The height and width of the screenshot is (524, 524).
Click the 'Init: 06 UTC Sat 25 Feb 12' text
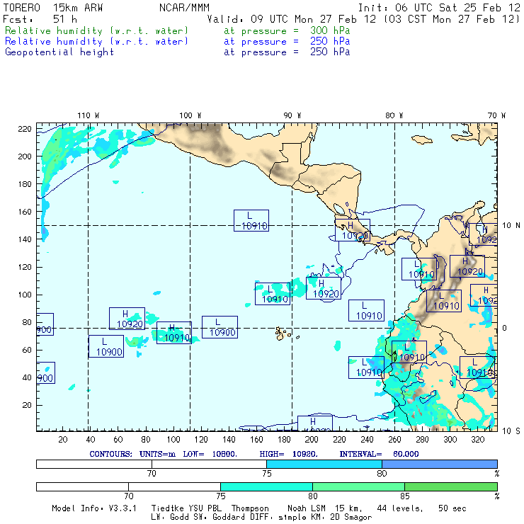tap(439, 8)
